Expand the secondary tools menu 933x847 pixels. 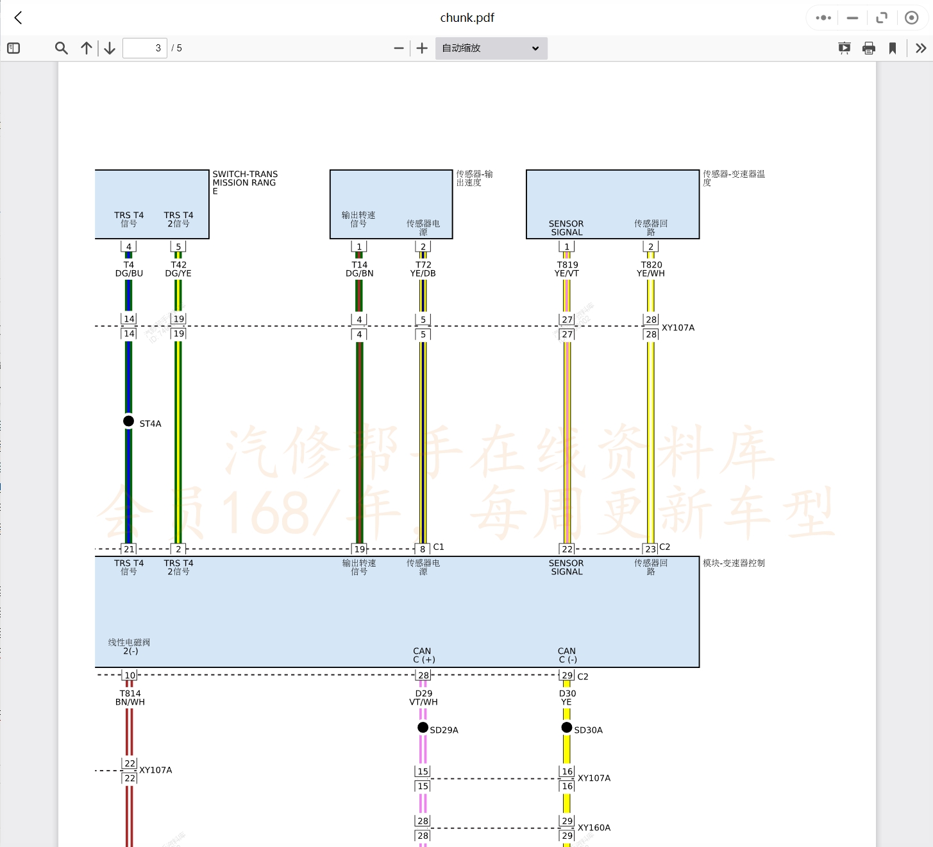921,48
